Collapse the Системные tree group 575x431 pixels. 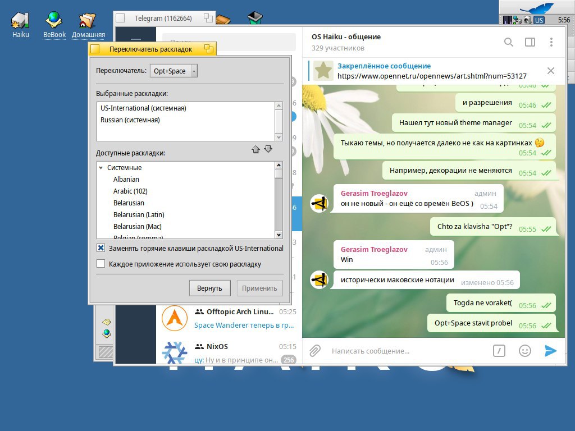[101, 167]
